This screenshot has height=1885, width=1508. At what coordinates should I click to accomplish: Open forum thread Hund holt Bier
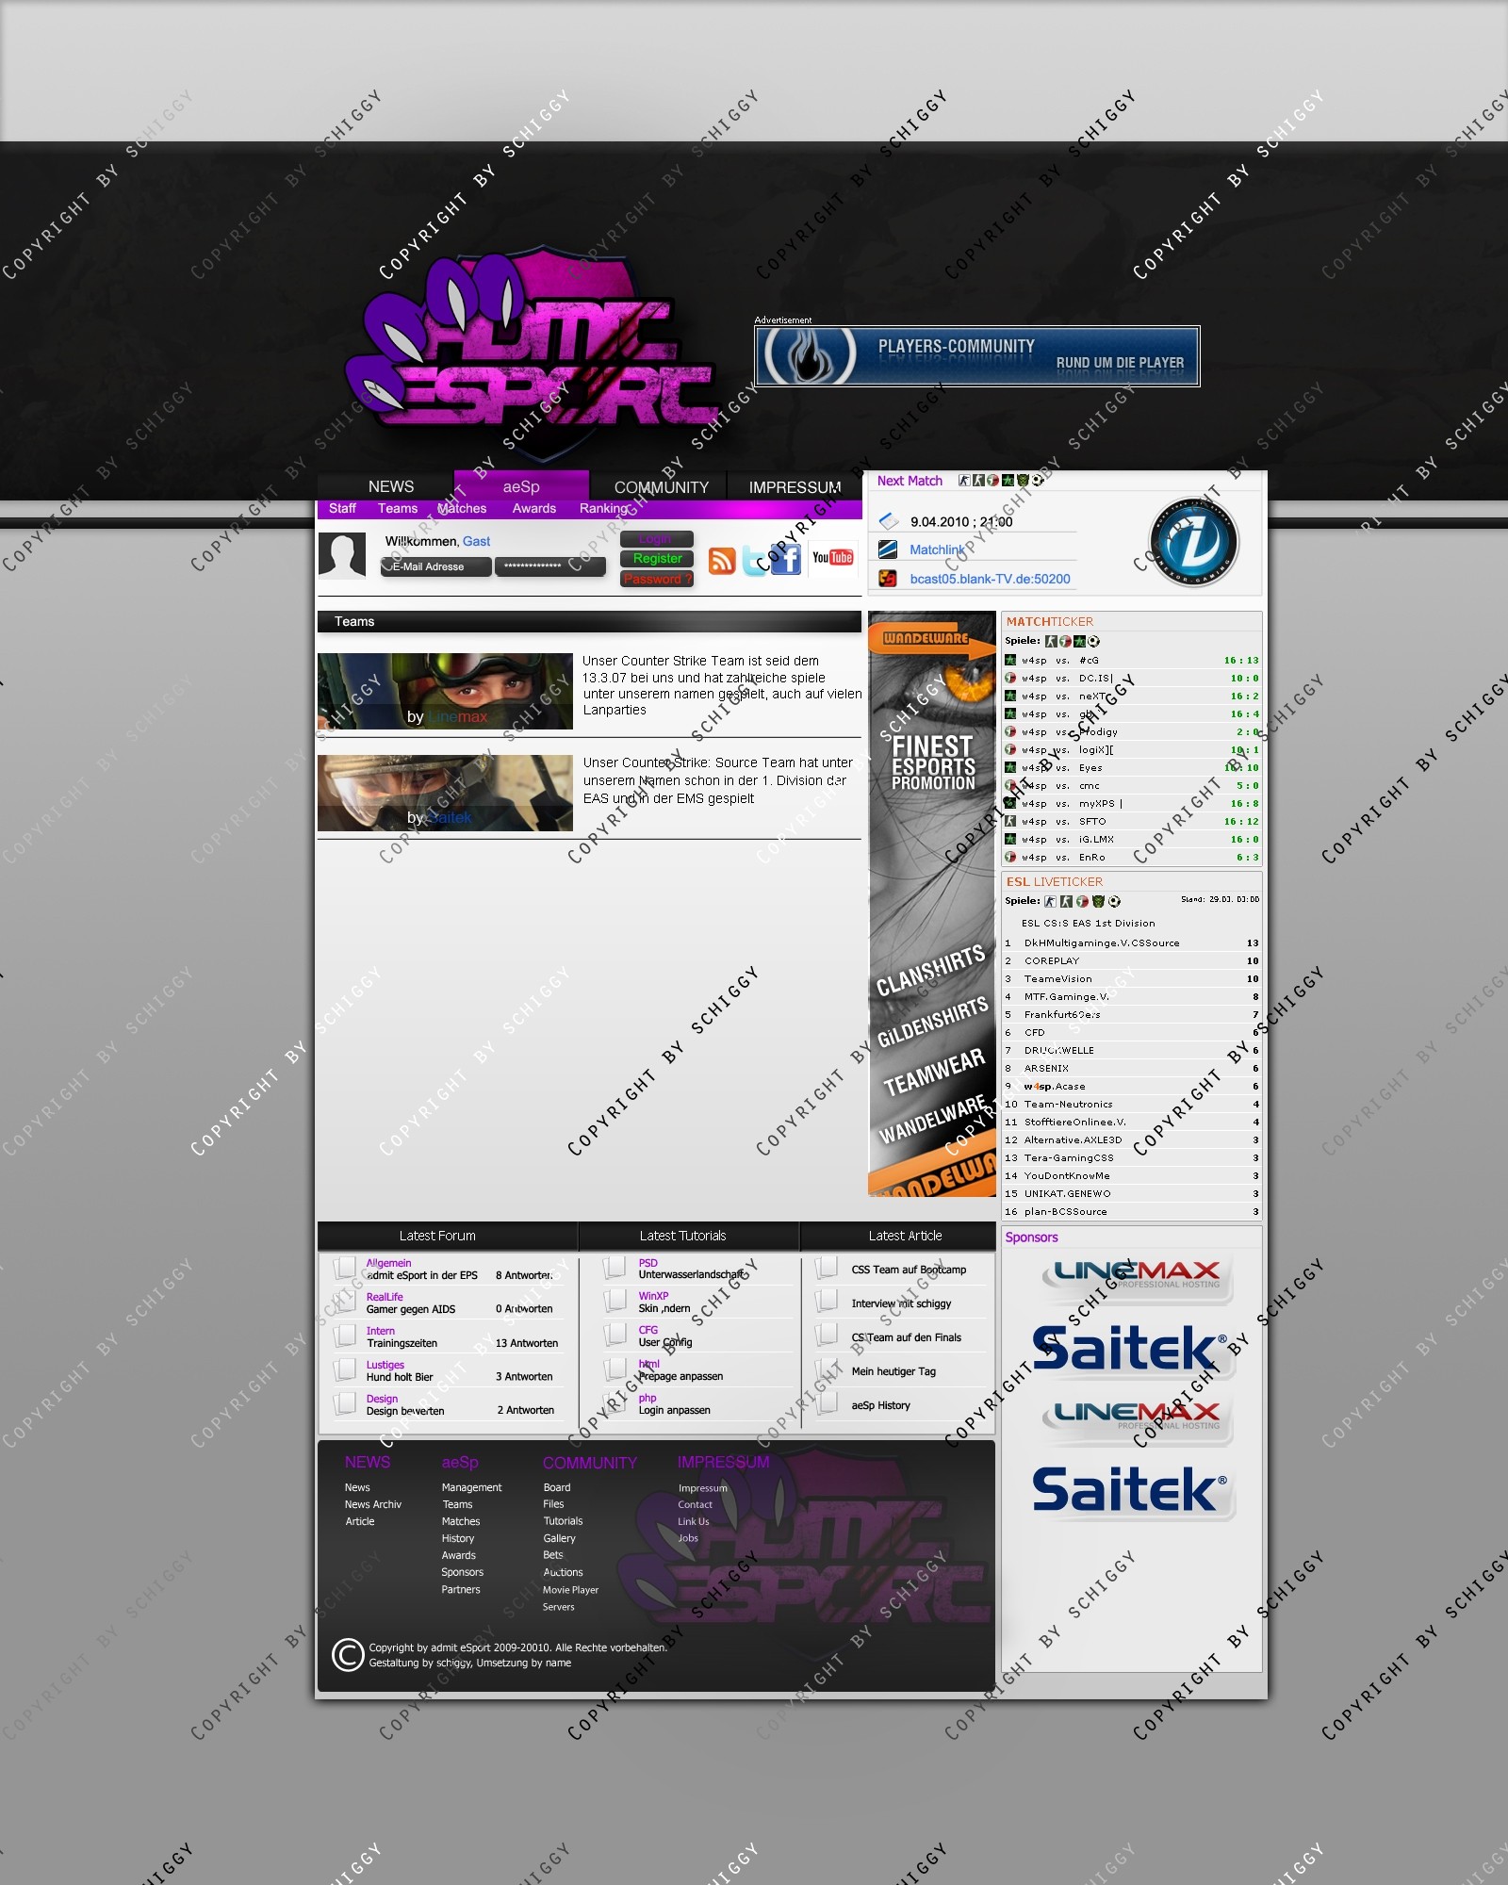[x=400, y=1377]
